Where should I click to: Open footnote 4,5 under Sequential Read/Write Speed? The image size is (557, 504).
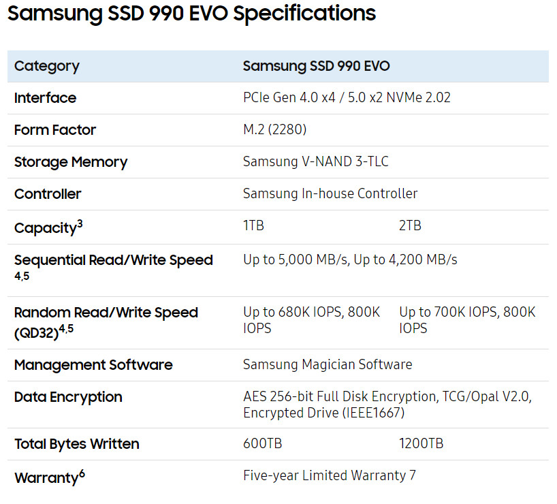pos(22,277)
